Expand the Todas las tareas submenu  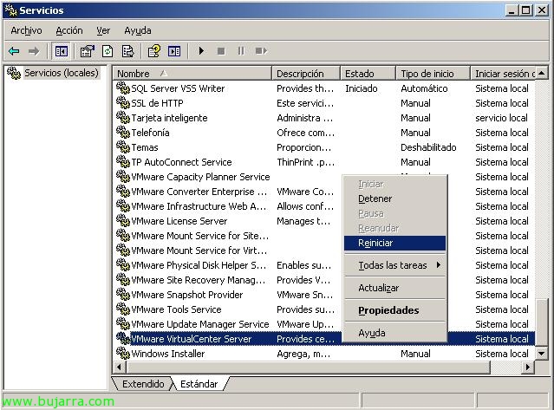[394, 265]
